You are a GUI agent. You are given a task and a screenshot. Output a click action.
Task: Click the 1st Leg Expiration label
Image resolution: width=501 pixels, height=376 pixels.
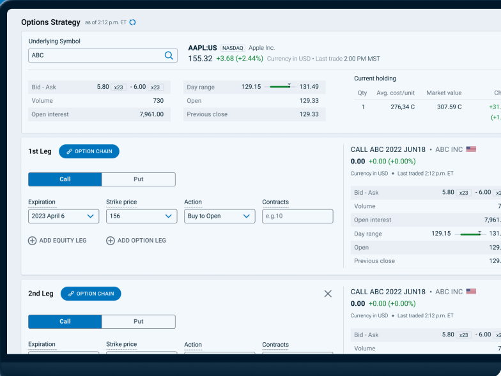coord(42,202)
